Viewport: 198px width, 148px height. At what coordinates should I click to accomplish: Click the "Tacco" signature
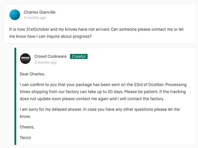tap(25, 138)
